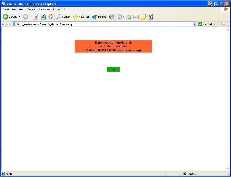Click the 'Wechseln zu' go button
This screenshot has width=231, height=177.
(207, 24)
